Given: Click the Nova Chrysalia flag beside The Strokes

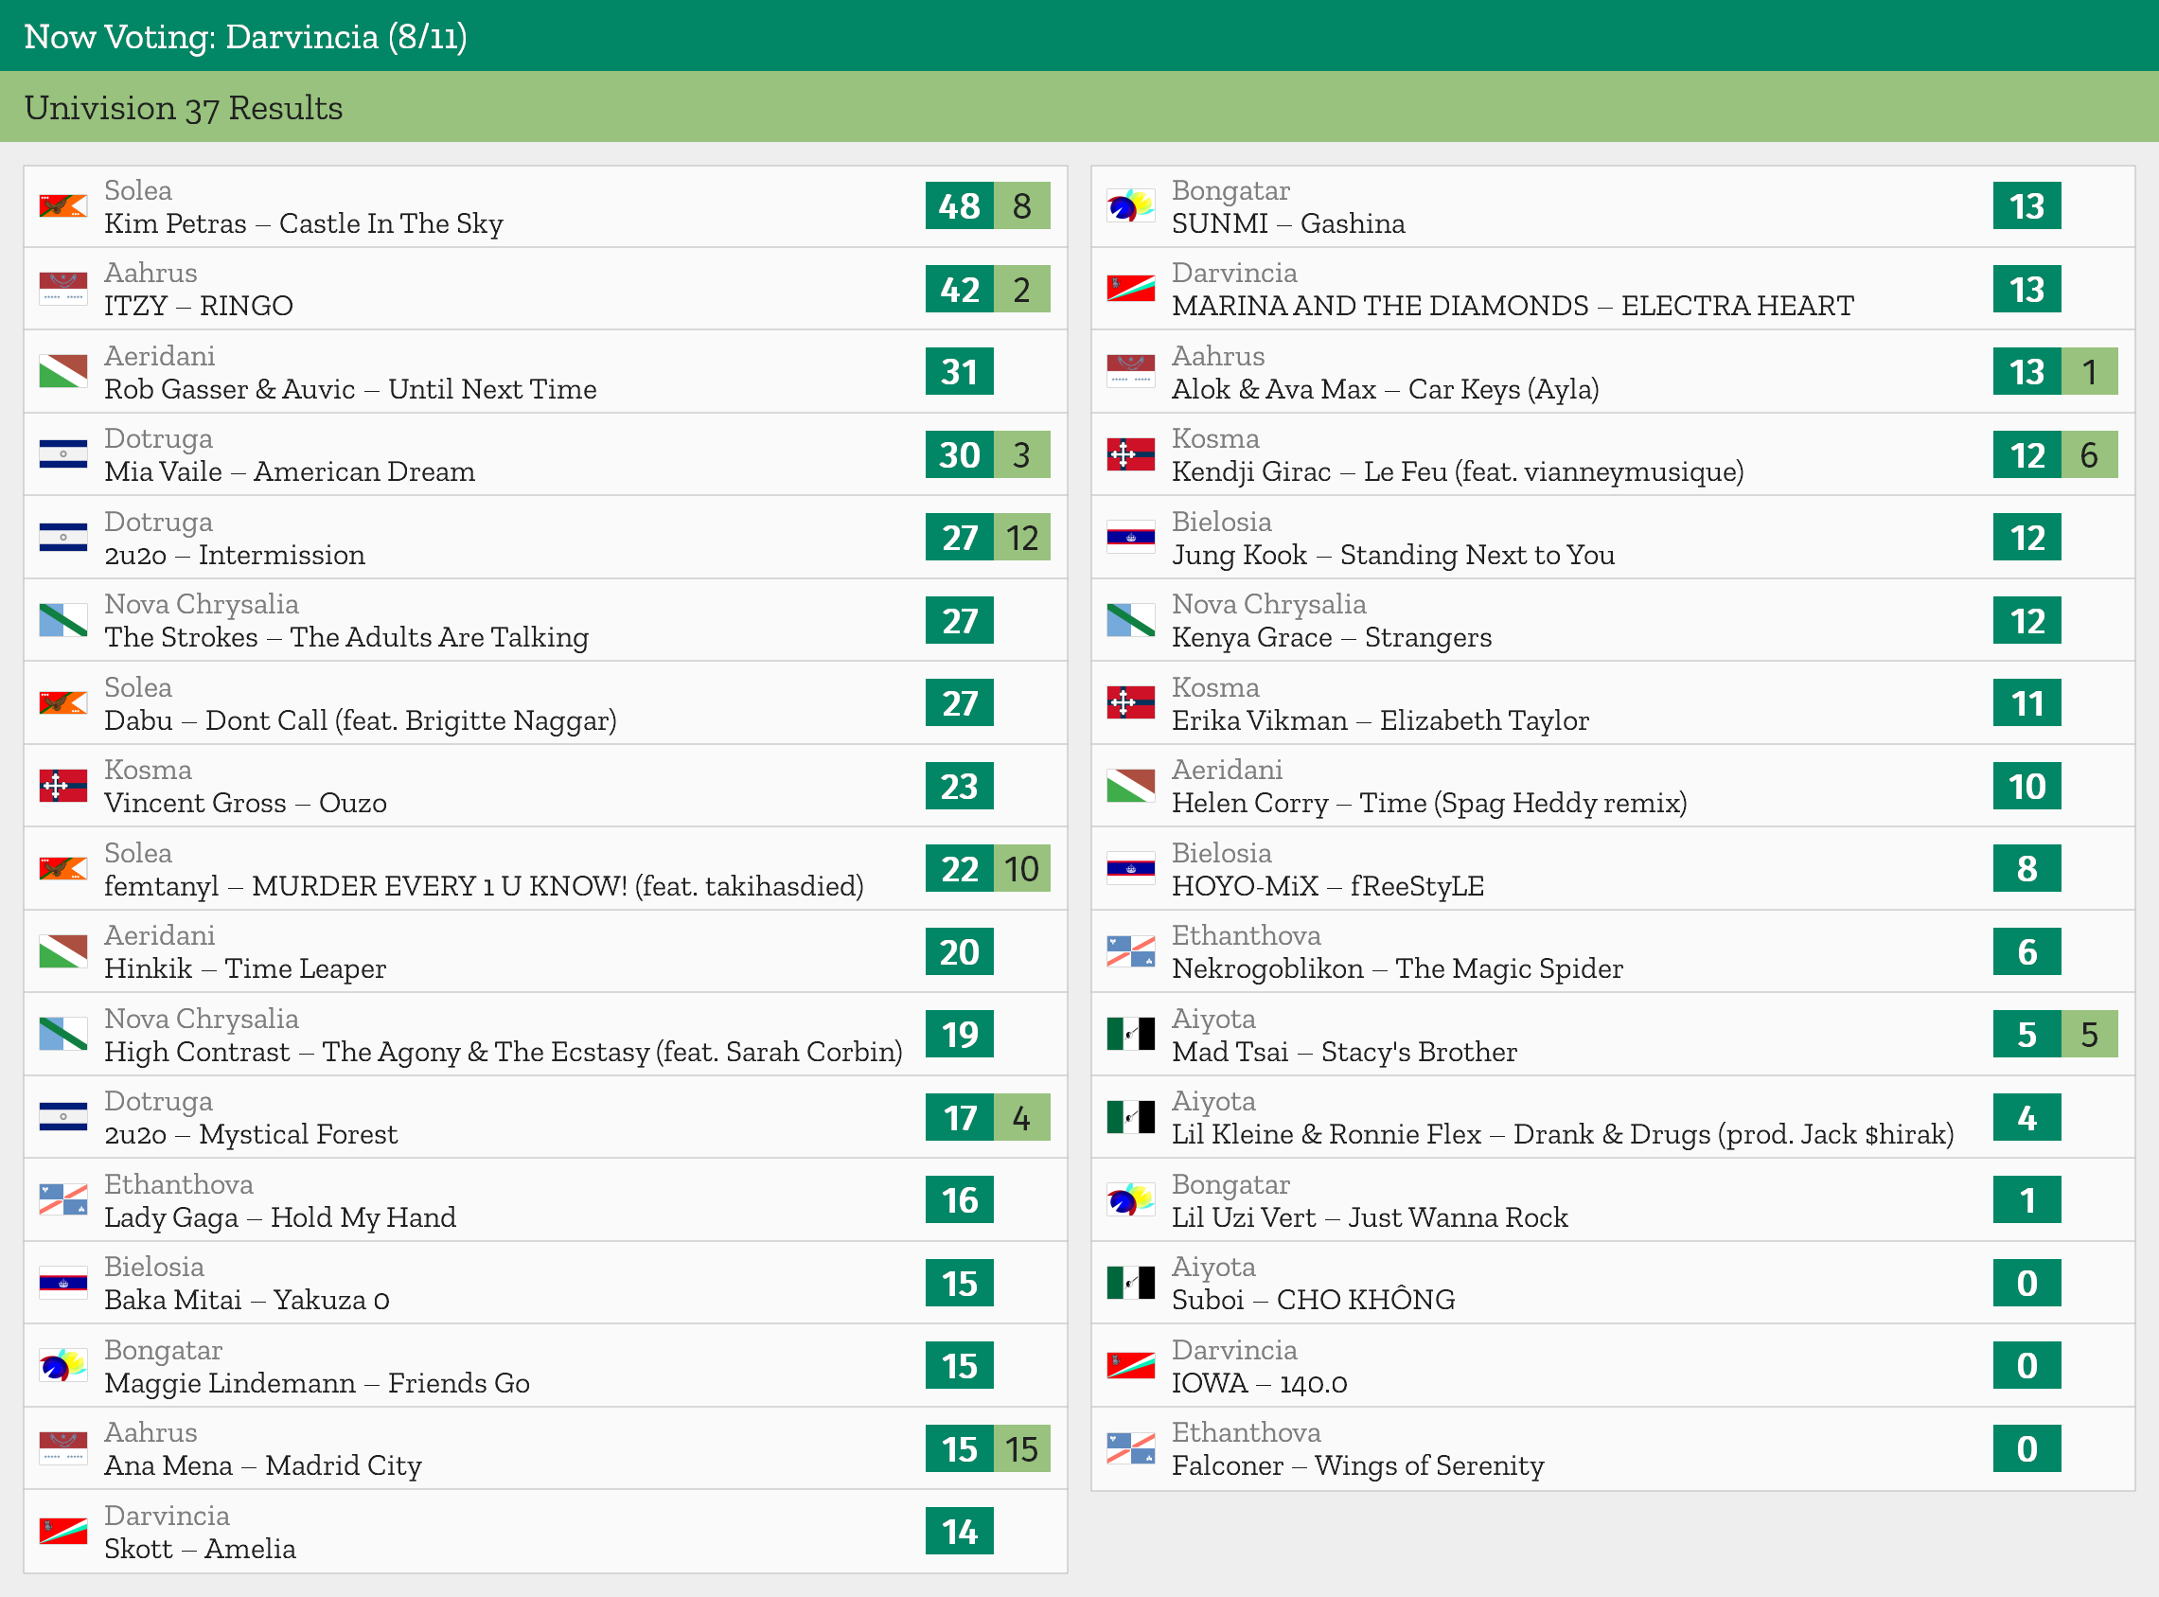Looking at the screenshot, I should 62,621.
